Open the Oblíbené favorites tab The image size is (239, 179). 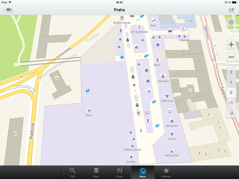[166, 172]
